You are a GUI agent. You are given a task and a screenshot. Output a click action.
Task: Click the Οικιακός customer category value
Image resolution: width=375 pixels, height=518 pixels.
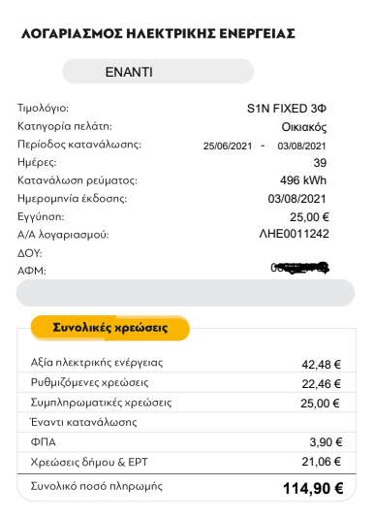[304, 127]
